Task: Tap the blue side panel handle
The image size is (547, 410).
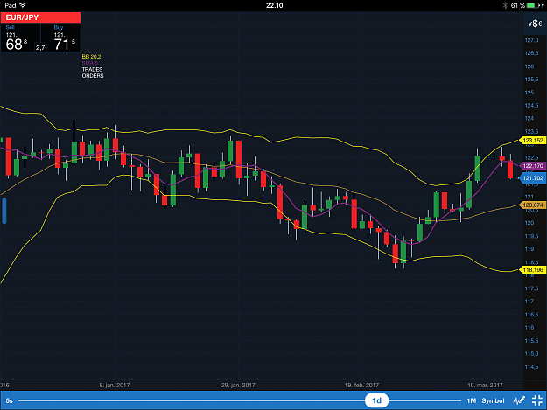Action: coord(4,211)
